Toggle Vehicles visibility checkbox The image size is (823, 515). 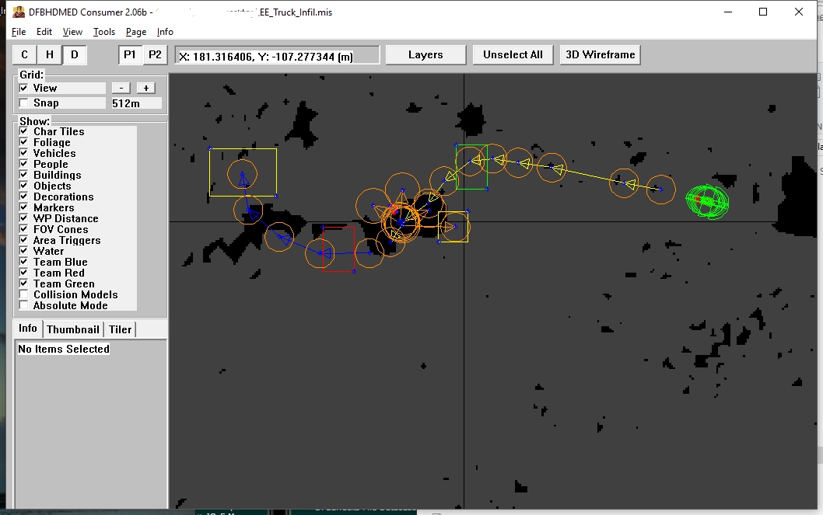pos(23,153)
